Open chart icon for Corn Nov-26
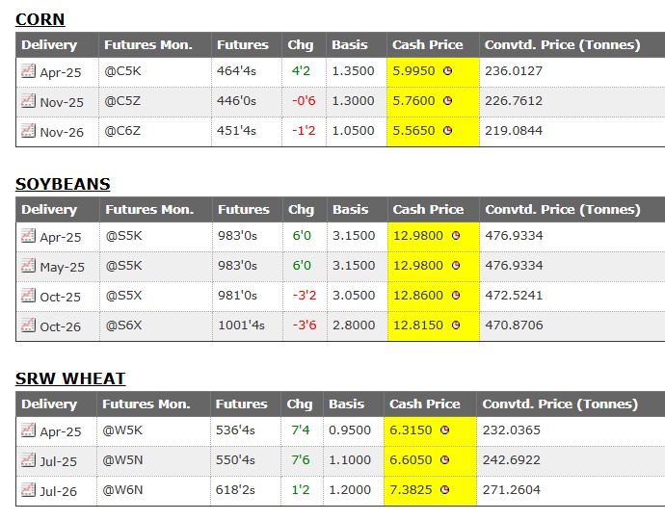Screen dimensions: 665x521 [x=28, y=131]
